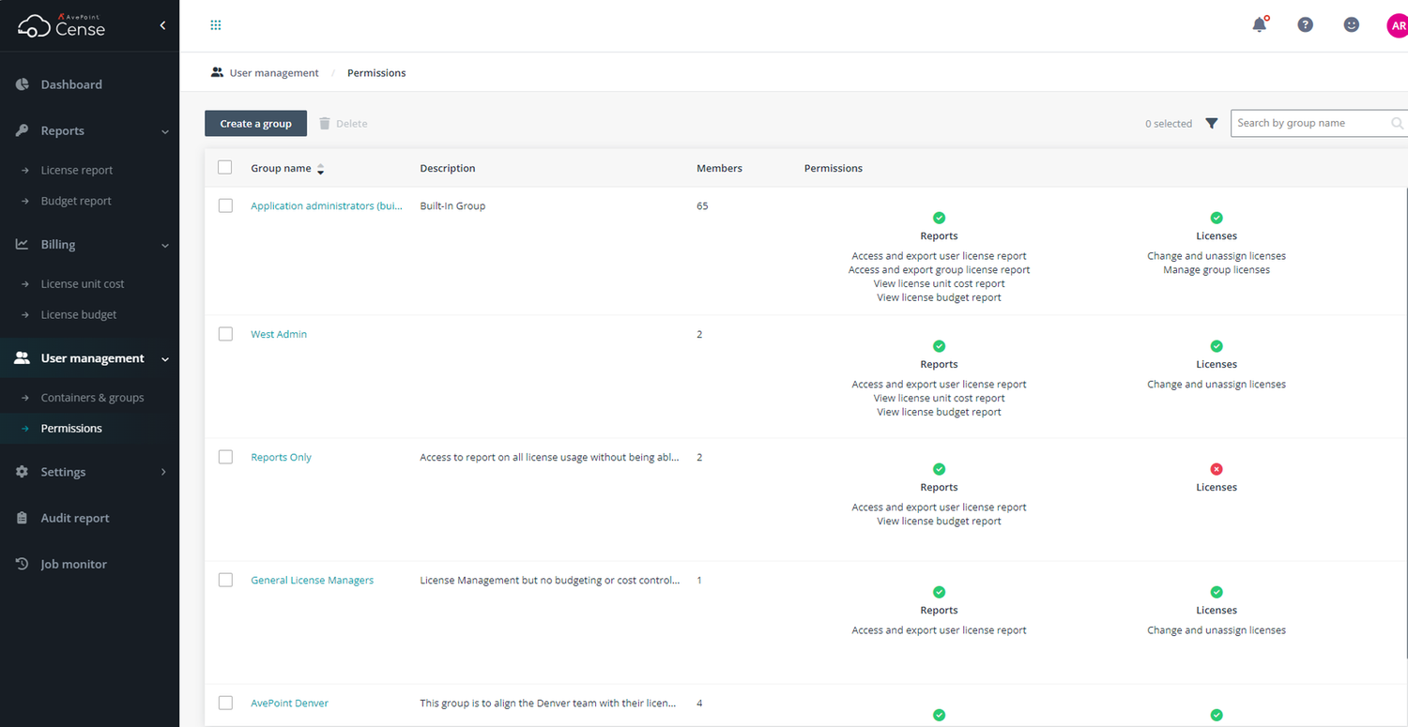
Task: Click the search magnifier icon
Action: pyautogui.click(x=1397, y=124)
